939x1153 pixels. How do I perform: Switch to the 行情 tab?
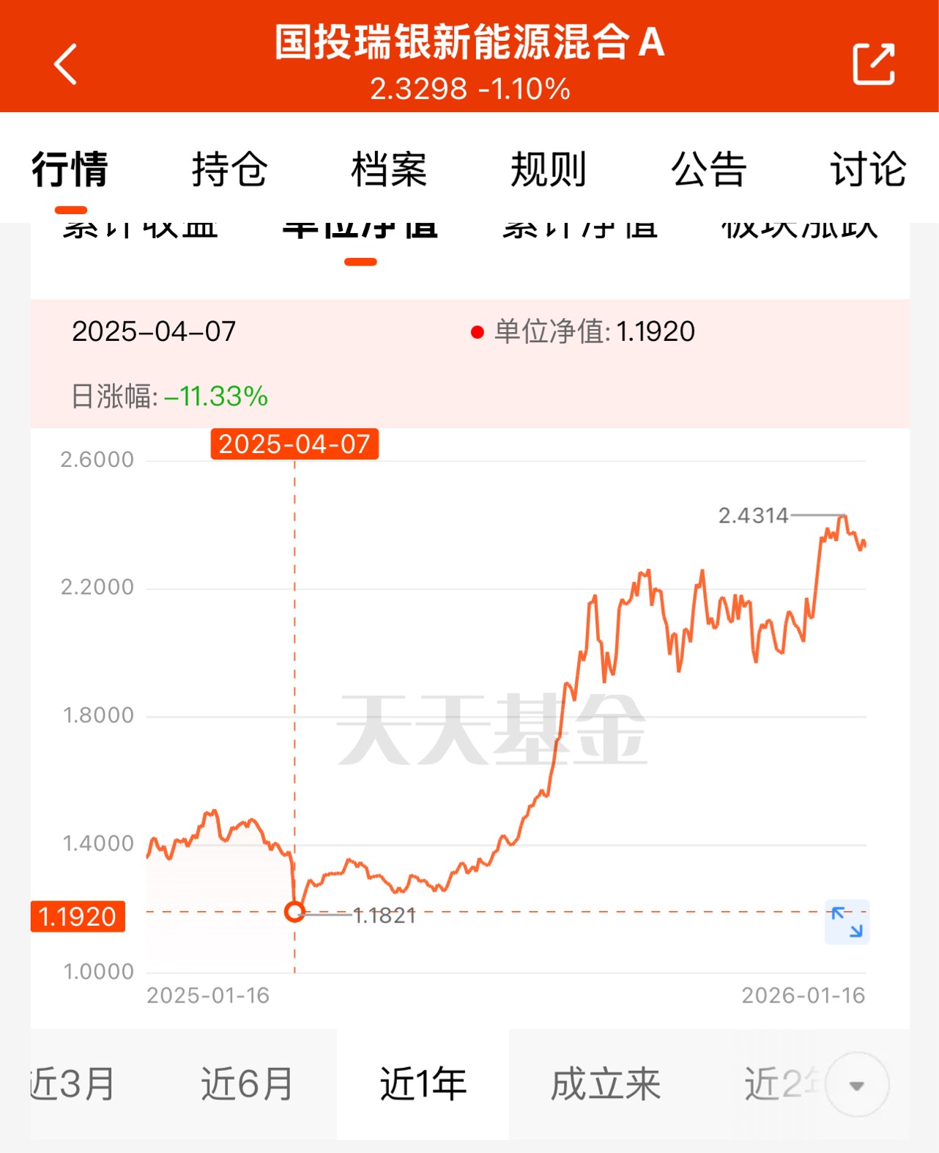tap(70, 169)
